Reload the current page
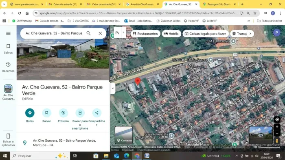The height and width of the screenshot is (160, 285). pos(20,13)
